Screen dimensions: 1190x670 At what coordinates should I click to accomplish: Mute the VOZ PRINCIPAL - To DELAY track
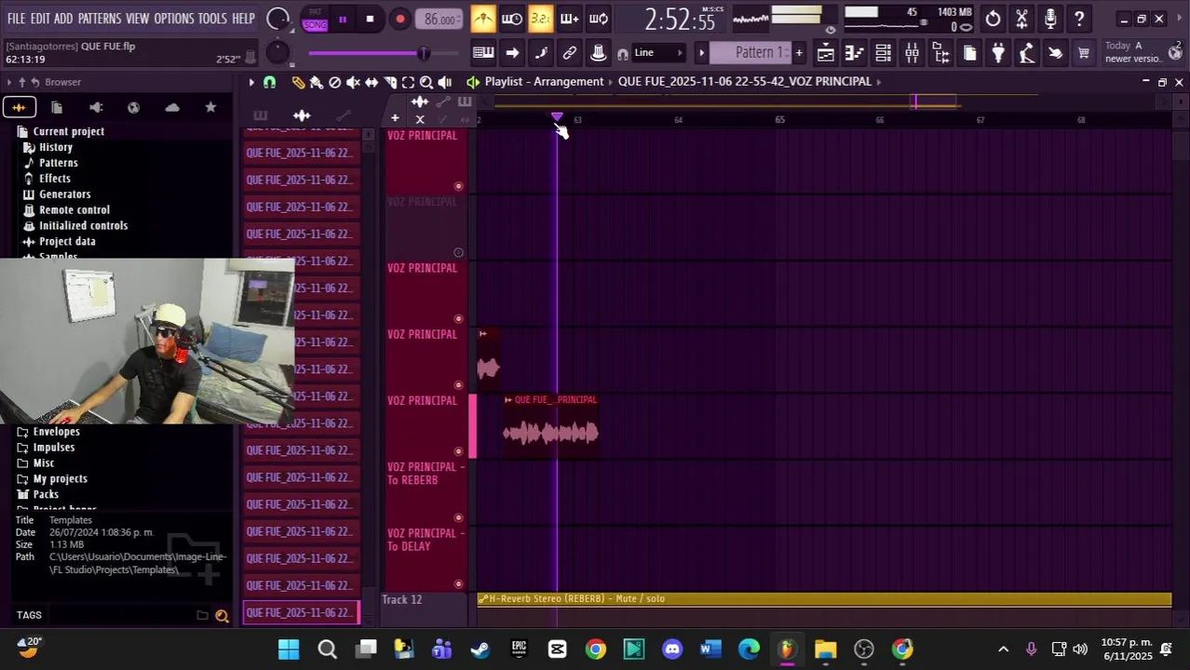click(458, 583)
